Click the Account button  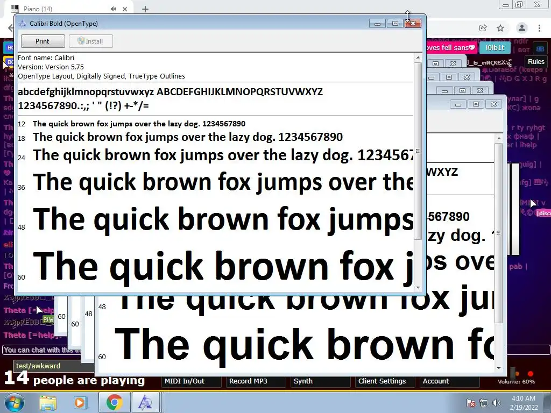point(450,381)
